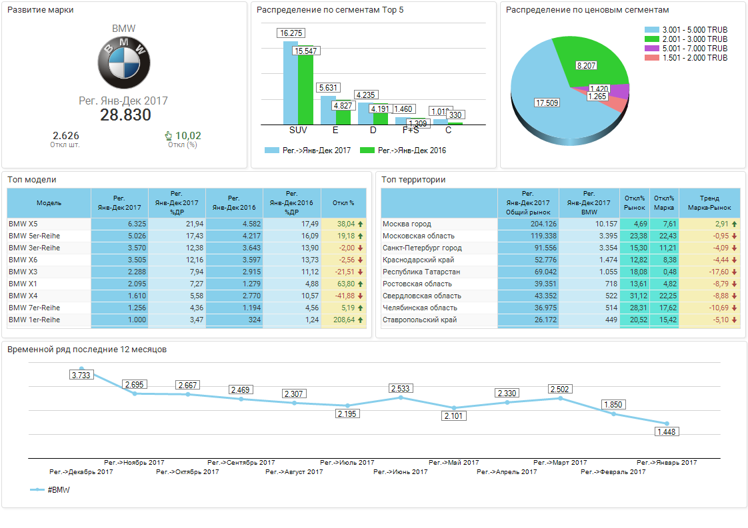748x528 pixels.
Task: Click the large blue pie slice labeled 17.509
Action: (549, 105)
